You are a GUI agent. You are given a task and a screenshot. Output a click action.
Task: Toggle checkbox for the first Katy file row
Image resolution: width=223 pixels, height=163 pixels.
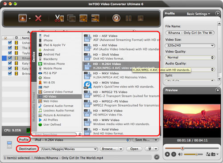click(x=10, y=63)
